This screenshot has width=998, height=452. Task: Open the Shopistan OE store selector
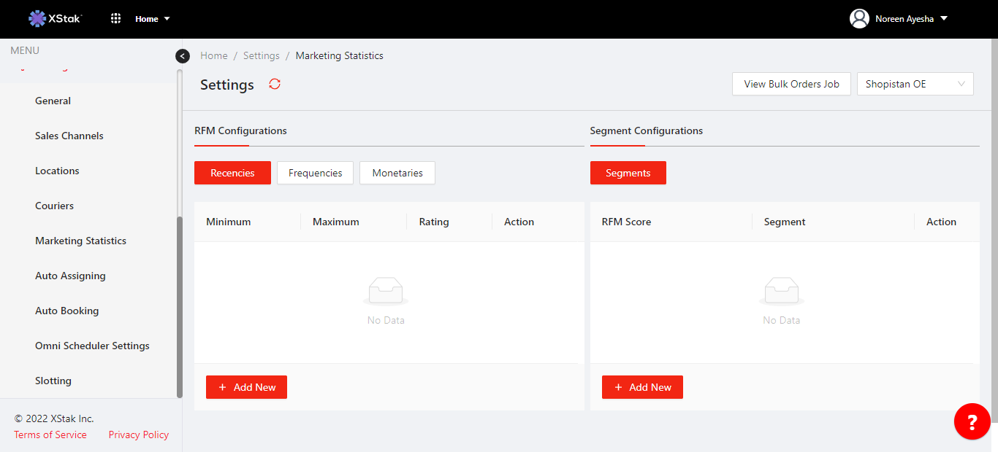[915, 84]
